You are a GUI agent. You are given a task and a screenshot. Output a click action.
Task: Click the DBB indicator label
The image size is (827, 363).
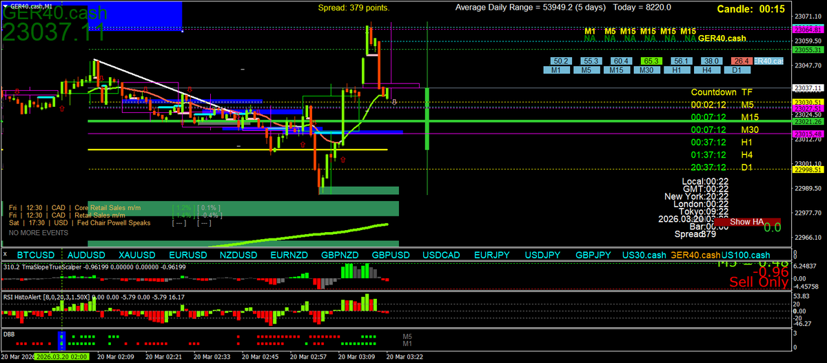9,333
